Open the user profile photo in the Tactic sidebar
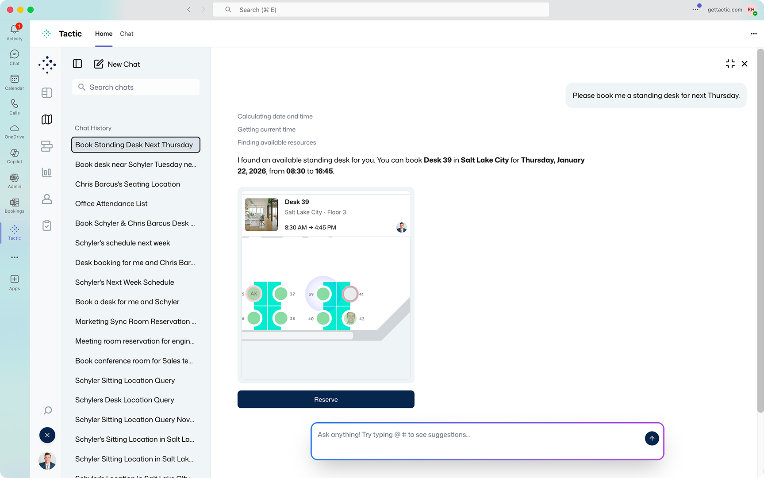This screenshot has width=764, height=478. (x=47, y=461)
